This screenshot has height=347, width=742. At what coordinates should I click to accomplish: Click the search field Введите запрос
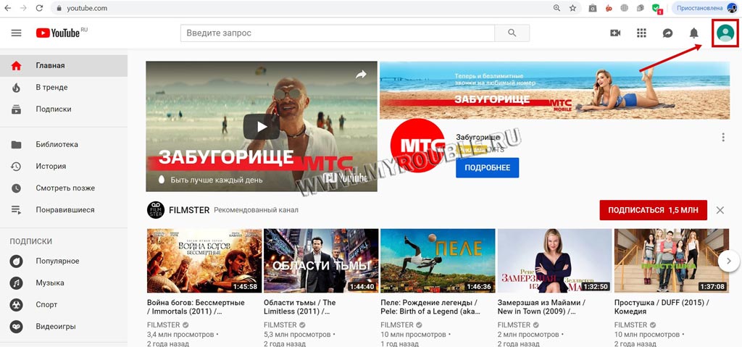[338, 33]
